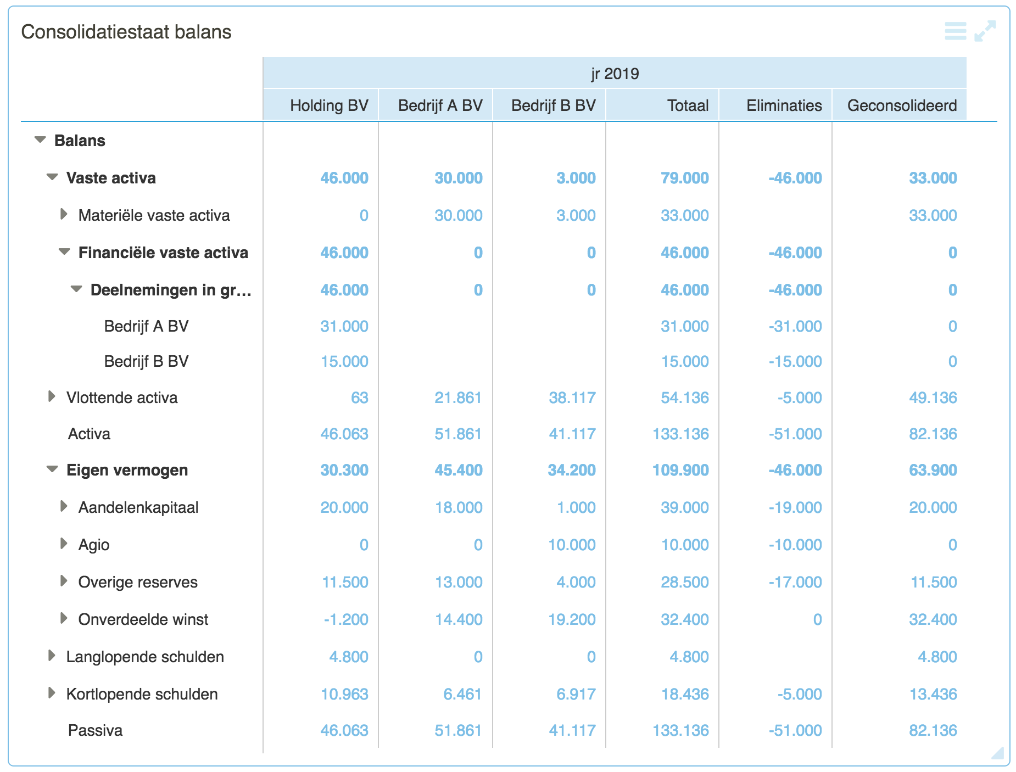Expand the Aandelenkapitaal row
Viewport: 1016px width, 772px height.
tap(64, 506)
